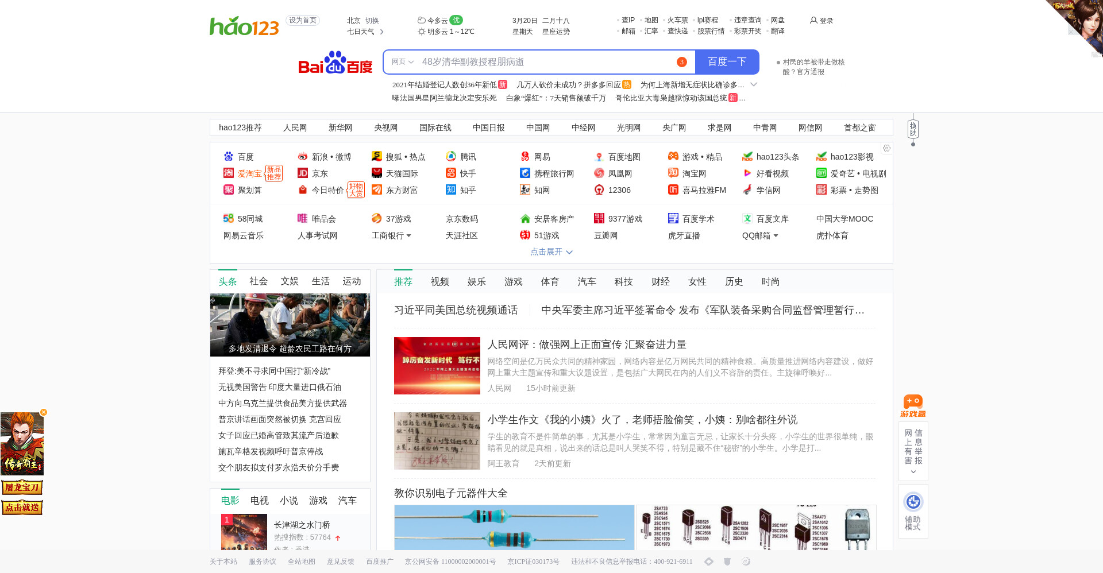Expand more sites with 点击展开

coord(551,252)
